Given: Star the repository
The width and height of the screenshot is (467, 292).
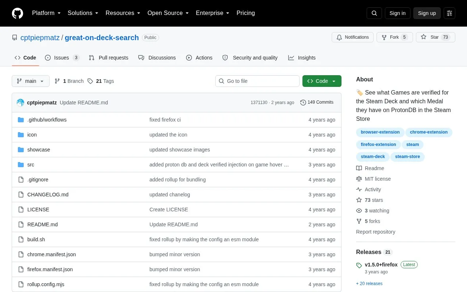Looking at the screenshot, I should click(x=436, y=37).
